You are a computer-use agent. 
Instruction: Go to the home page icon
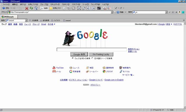36,8
